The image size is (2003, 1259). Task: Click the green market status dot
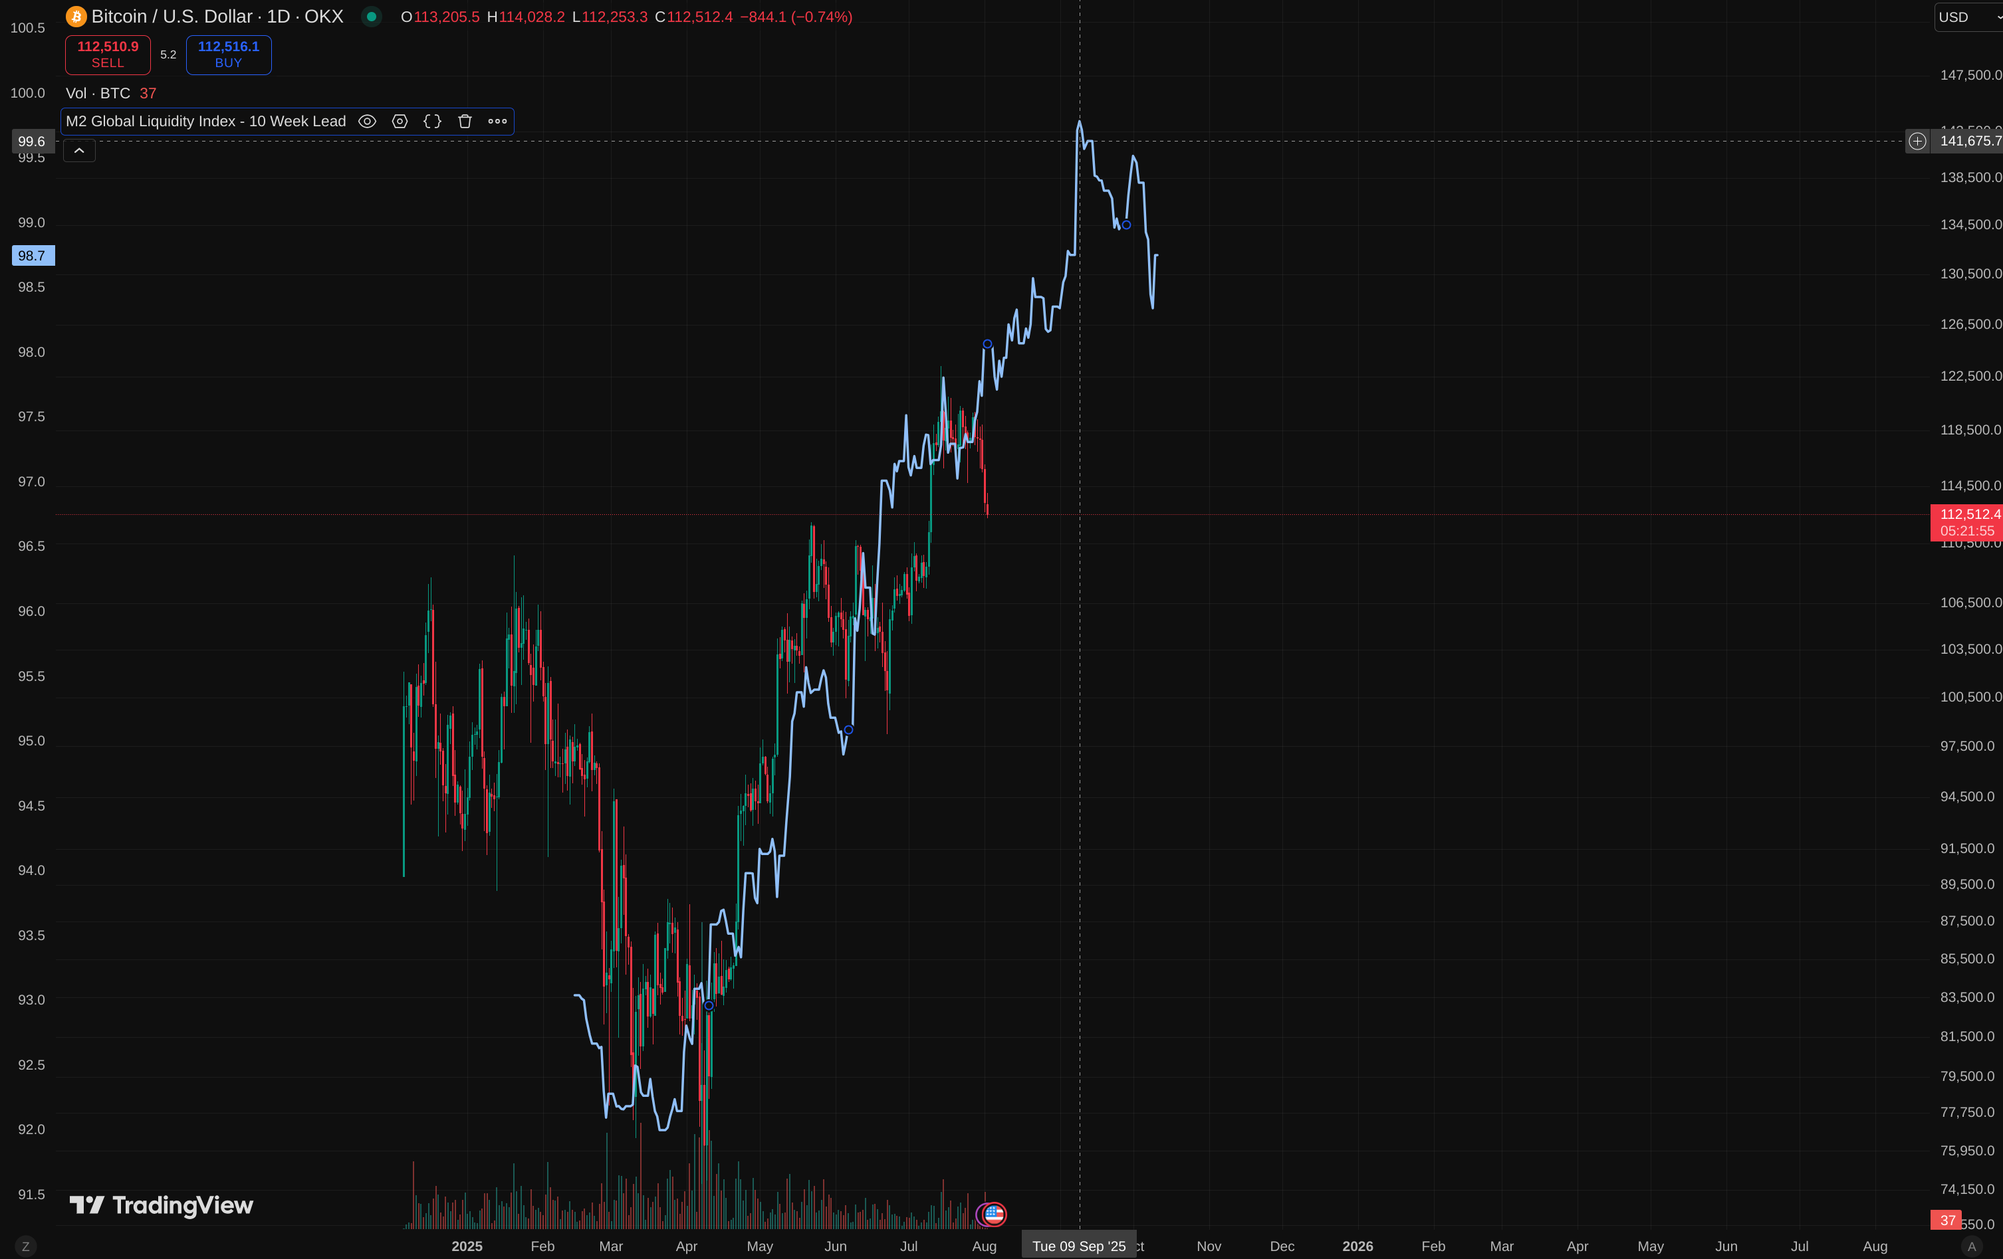[x=371, y=17]
